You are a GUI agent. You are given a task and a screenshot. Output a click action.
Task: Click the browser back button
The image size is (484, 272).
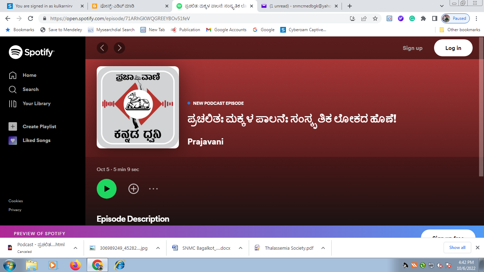point(8,18)
